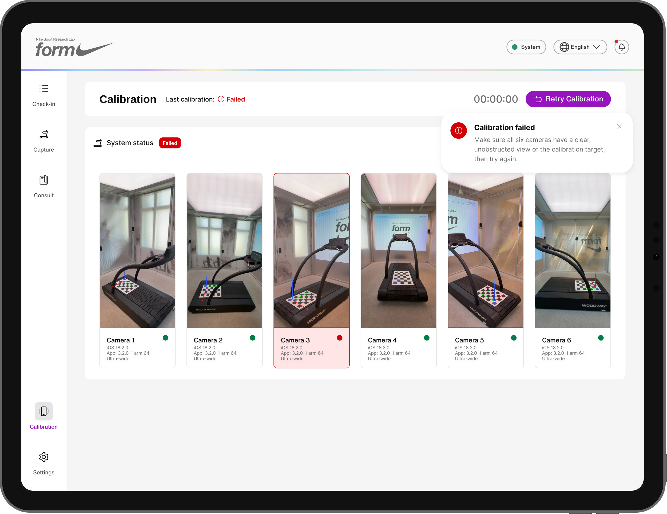Click the red Calibration failed alert icon
The width and height of the screenshot is (667, 514).
[x=458, y=131]
